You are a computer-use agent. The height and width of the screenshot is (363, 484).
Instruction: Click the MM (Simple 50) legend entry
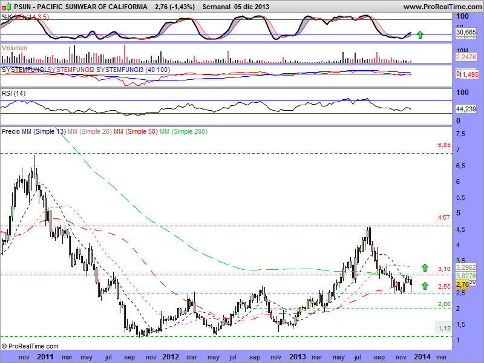pyautogui.click(x=136, y=131)
